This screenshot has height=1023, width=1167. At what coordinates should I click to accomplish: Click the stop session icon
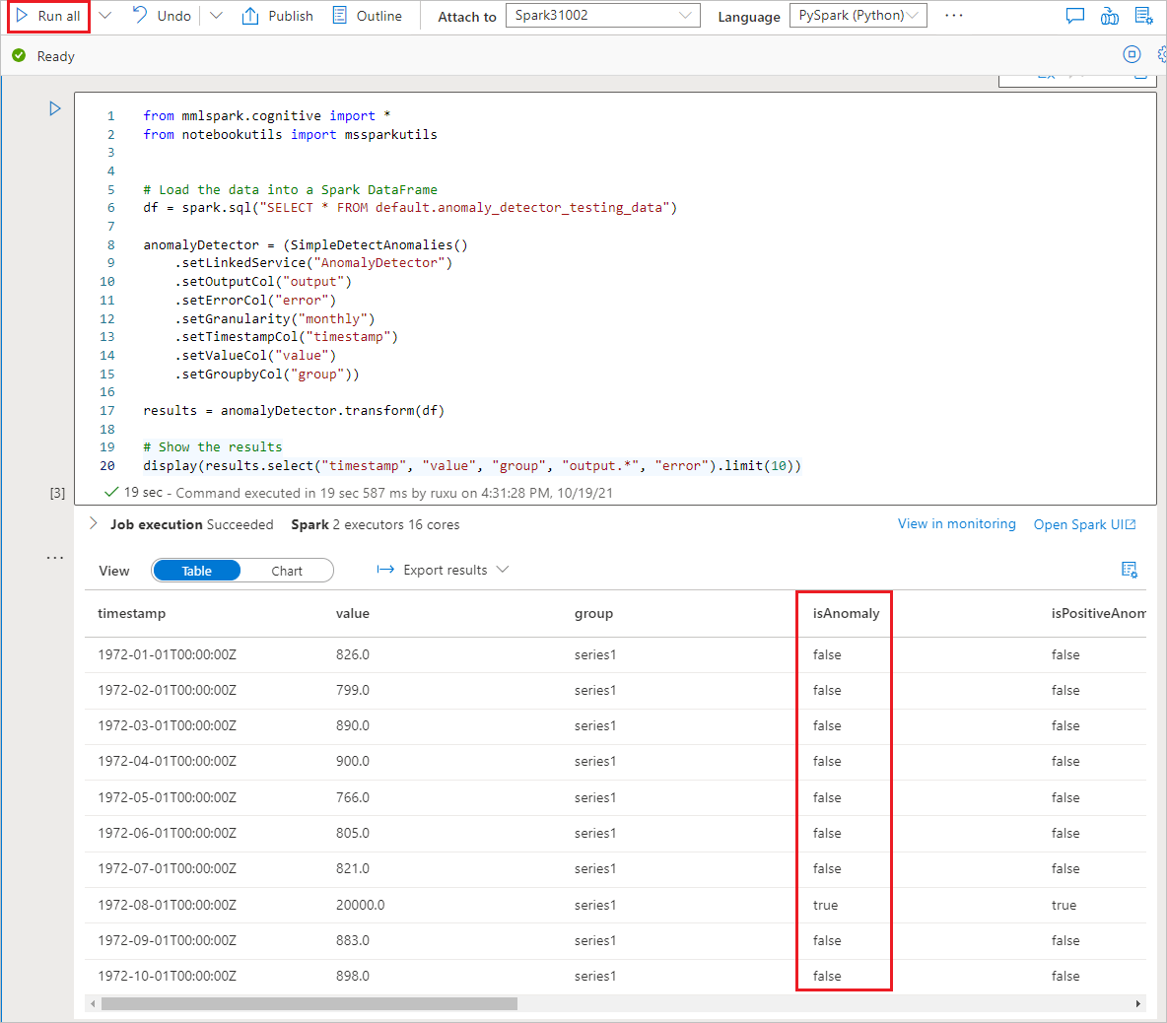coord(1132,55)
